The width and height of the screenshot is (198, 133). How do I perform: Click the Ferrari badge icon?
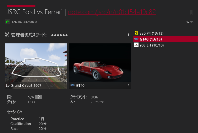click(136, 33)
